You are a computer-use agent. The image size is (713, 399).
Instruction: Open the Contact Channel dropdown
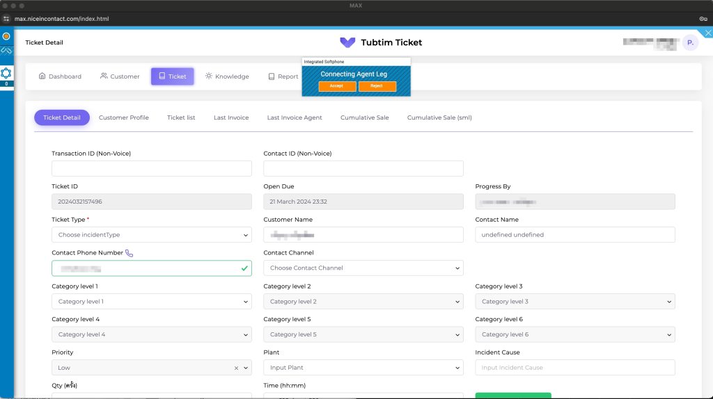[x=363, y=268]
